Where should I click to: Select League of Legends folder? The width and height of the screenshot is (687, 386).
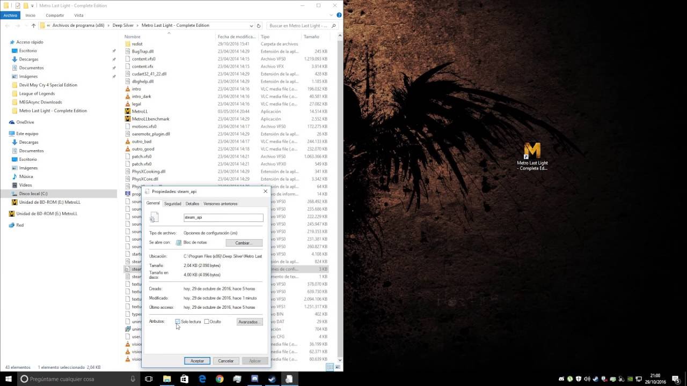point(36,93)
